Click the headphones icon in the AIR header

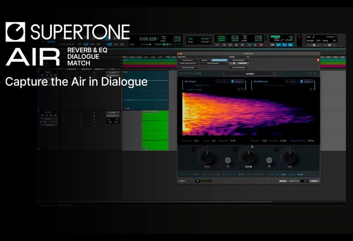309,73
